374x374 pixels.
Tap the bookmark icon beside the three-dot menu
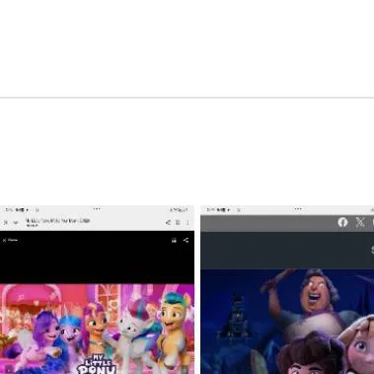[178, 223]
